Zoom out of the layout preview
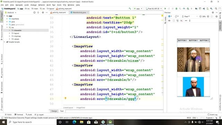 coord(200,16)
